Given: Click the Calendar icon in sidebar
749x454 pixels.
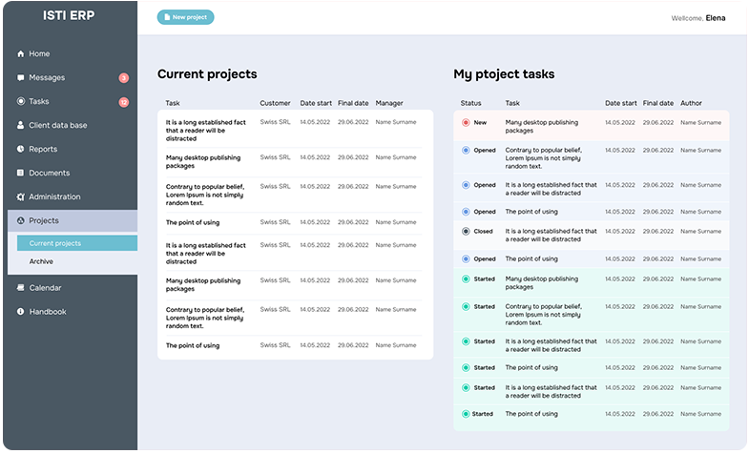Looking at the screenshot, I should (x=21, y=288).
